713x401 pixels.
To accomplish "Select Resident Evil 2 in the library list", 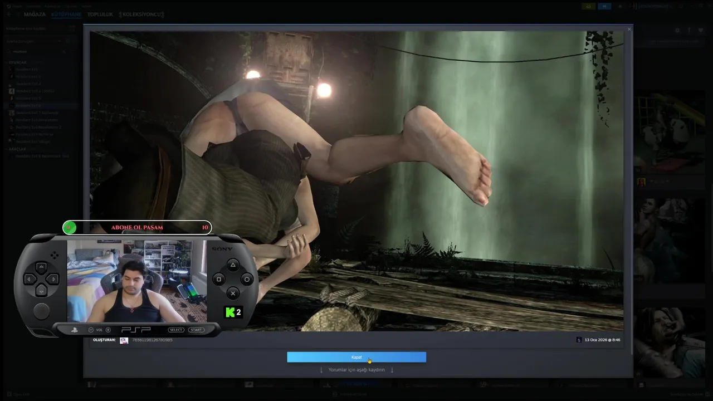I will point(28,76).
